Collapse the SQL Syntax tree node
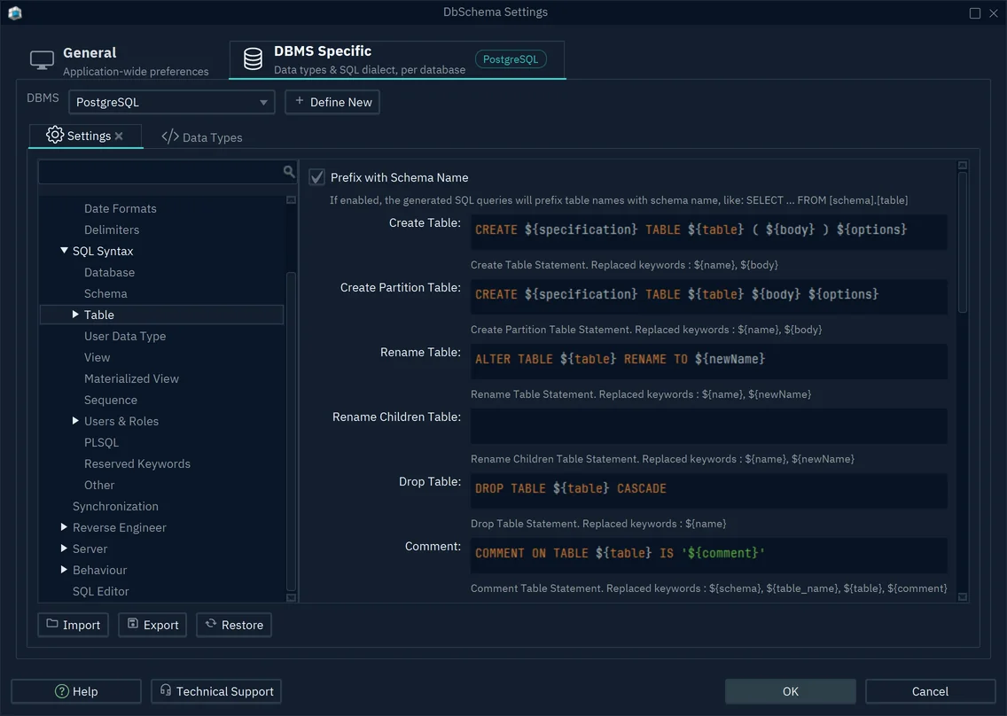 pyautogui.click(x=64, y=251)
